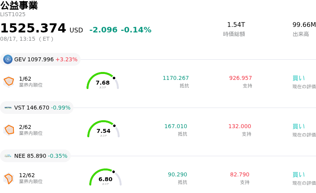Viewport: 316px width, 193px height.
Task: Click the 2/62 industry rank
Action: pos(25,127)
